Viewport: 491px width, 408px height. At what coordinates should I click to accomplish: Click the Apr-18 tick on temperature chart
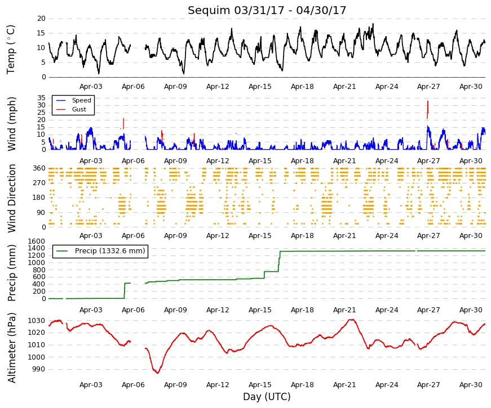302,87
